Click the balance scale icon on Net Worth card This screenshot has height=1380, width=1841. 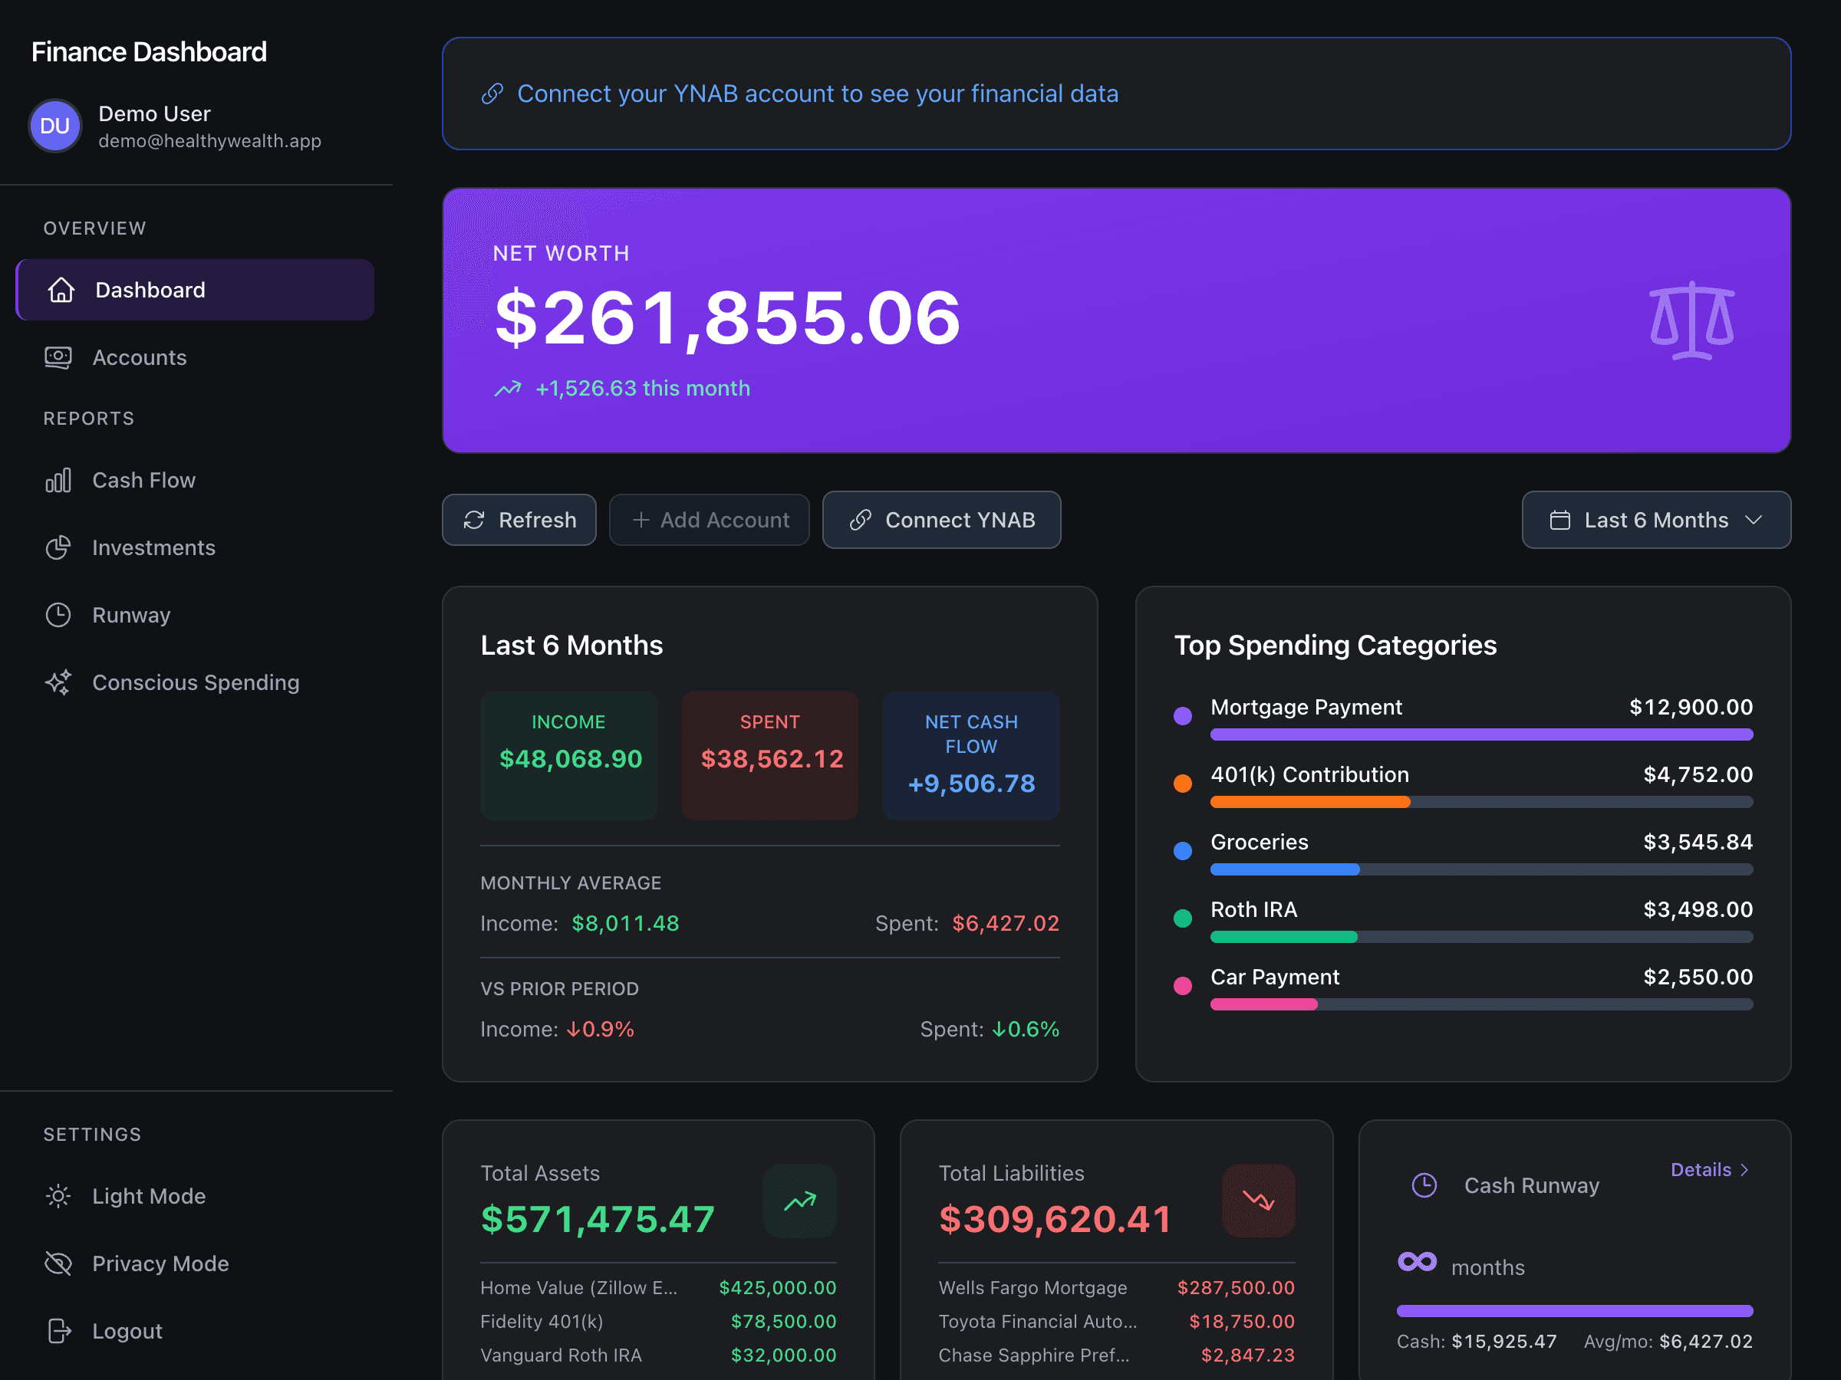(x=1691, y=322)
